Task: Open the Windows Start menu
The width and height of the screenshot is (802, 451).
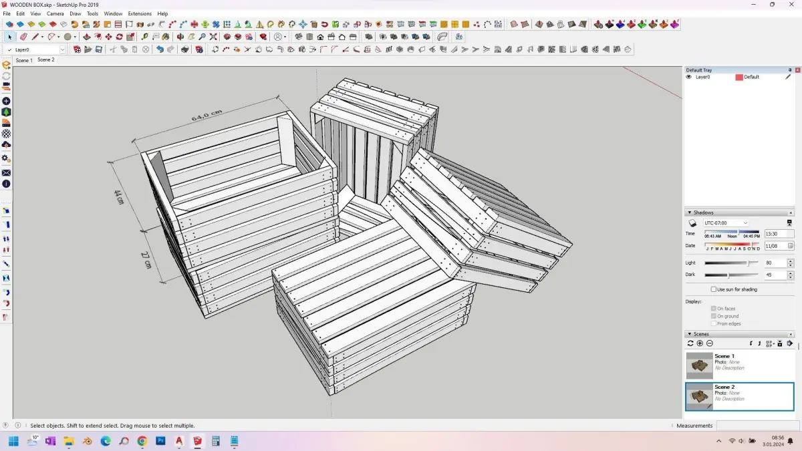Action: click(x=13, y=441)
